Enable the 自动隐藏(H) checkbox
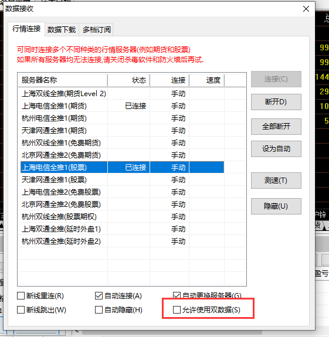The height and width of the screenshot is (337, 329). (99, 309)
